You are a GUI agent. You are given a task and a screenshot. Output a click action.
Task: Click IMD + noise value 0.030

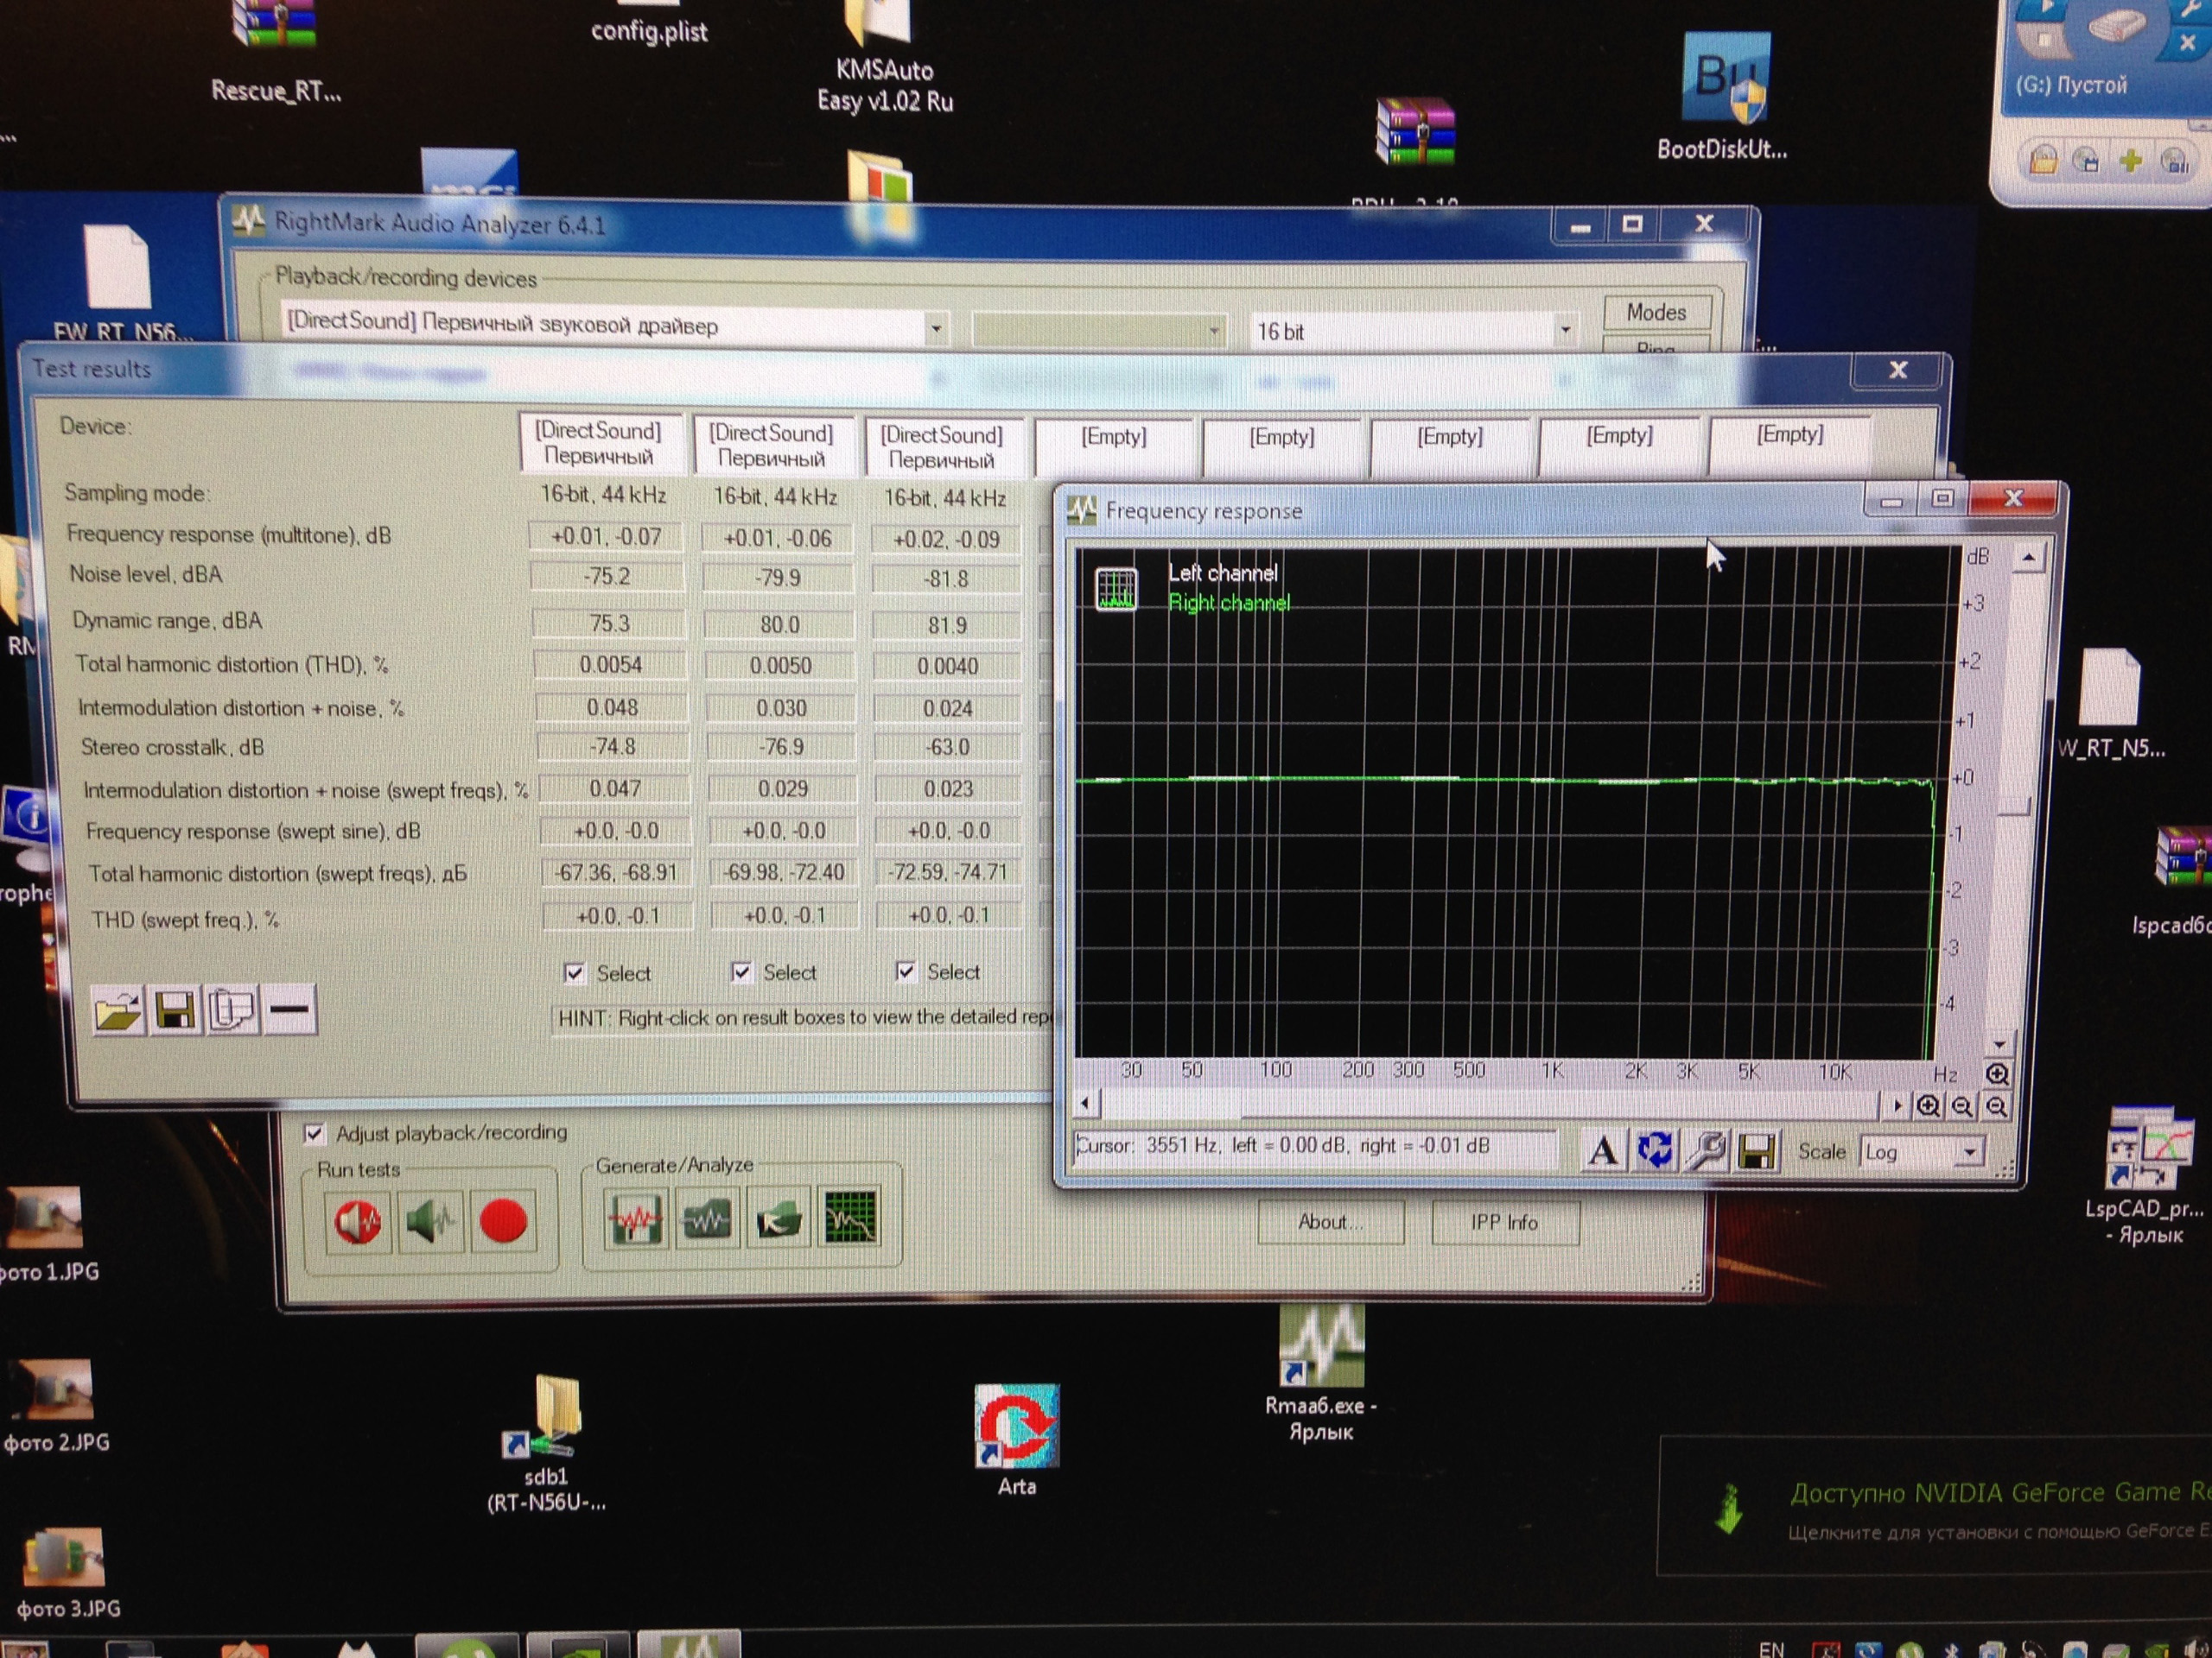pos(781,707)
